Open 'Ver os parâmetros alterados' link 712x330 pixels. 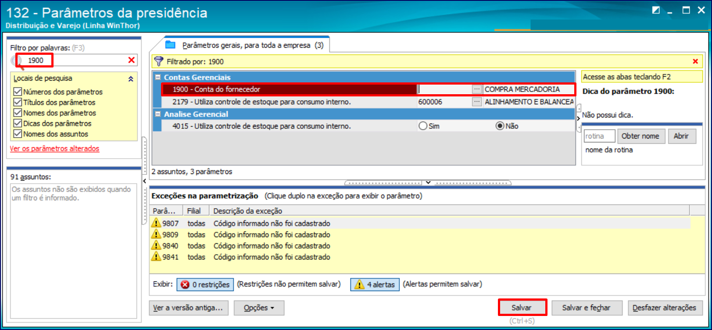54,149
